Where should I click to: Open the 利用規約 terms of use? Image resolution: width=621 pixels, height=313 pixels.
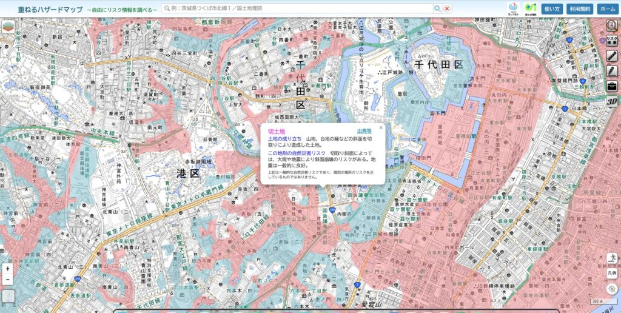point(579,8)
